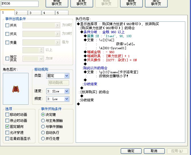Screen dimensions: 191x155
Task: Select the [放弃购买] 的场合 line
Action: (x=94, y=92)
